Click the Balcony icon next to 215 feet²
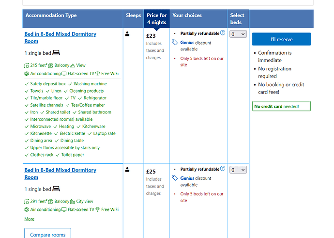This screenshot has height=238, width=334. tap(50, 65)
